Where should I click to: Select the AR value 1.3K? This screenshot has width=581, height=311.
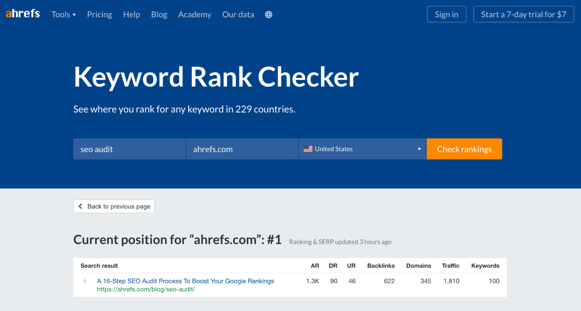[x=313, y=281]
